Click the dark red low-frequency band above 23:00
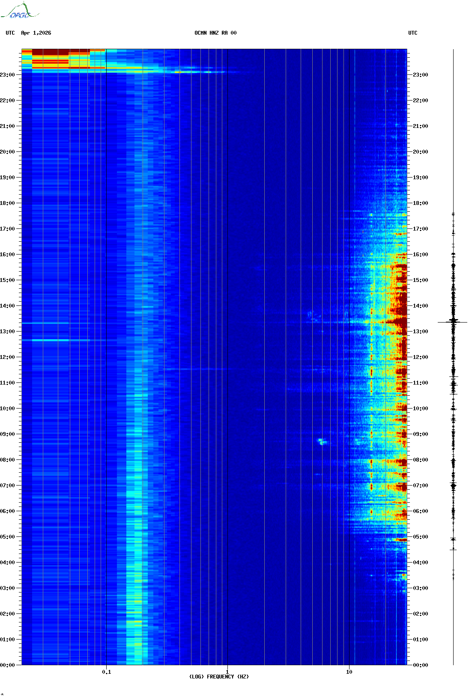Screen dimensions: 472x699 [51, 52]
